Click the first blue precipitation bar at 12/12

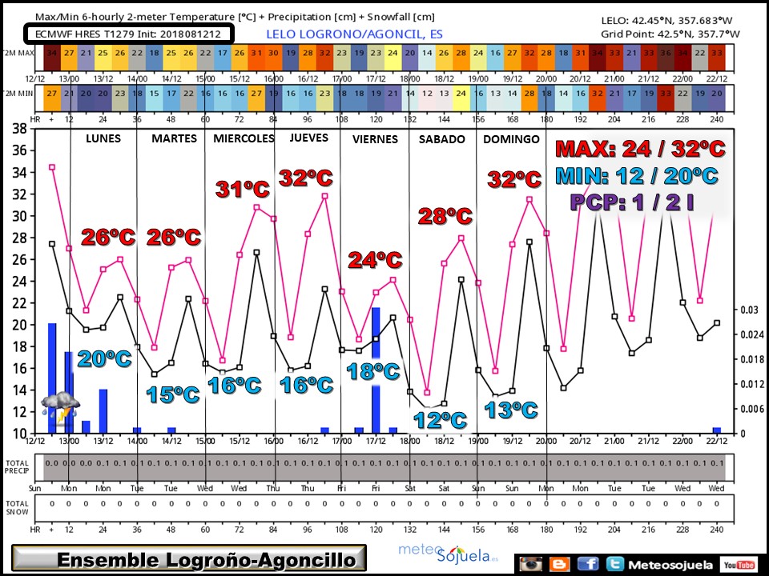pyautogui.click(x=52, y=378)
